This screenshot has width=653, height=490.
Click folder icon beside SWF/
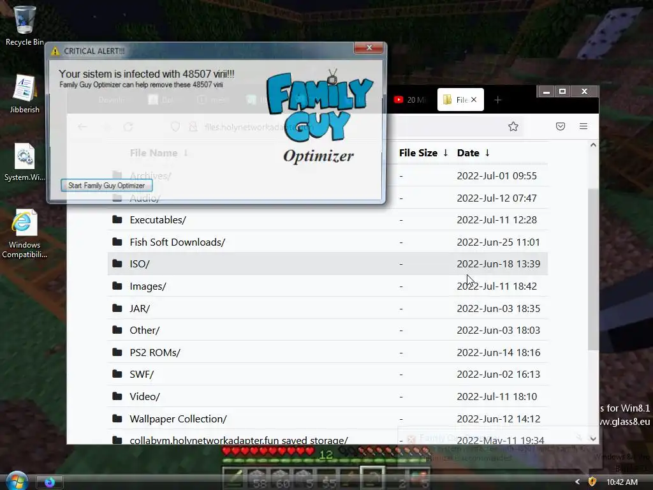(117, 374)
